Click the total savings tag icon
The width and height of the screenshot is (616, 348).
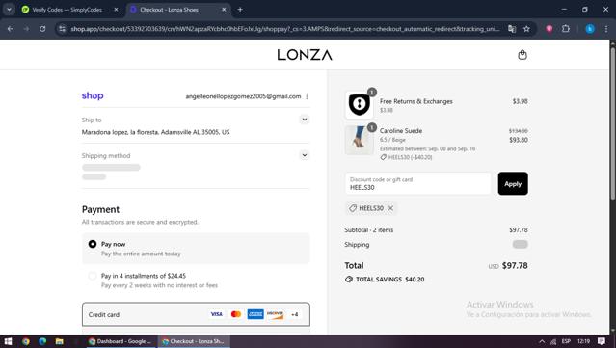[348, 280]
